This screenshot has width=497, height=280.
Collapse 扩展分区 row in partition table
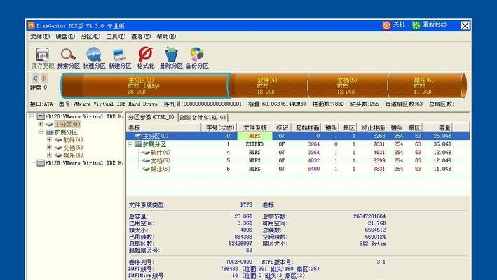(130, 144)
